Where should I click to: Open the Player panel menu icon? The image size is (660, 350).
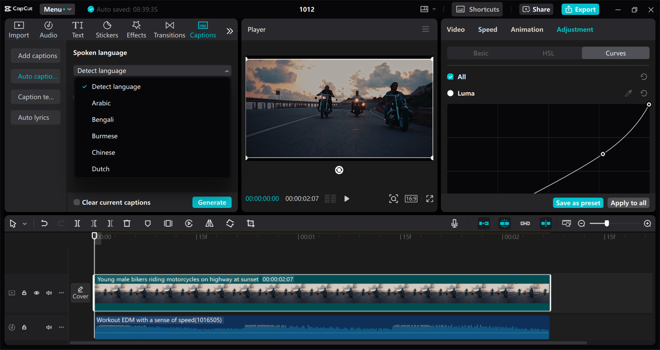click(425, 29)
